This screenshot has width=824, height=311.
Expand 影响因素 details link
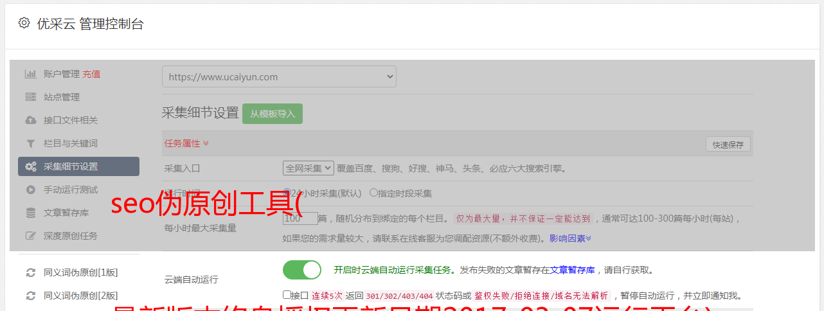[570, 238]
